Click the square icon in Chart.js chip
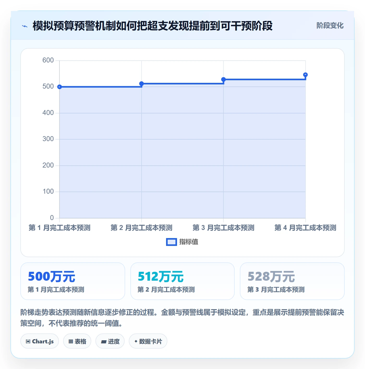 (28, 341)
